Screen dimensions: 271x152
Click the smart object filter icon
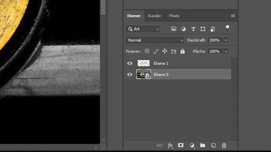point(212,29)
